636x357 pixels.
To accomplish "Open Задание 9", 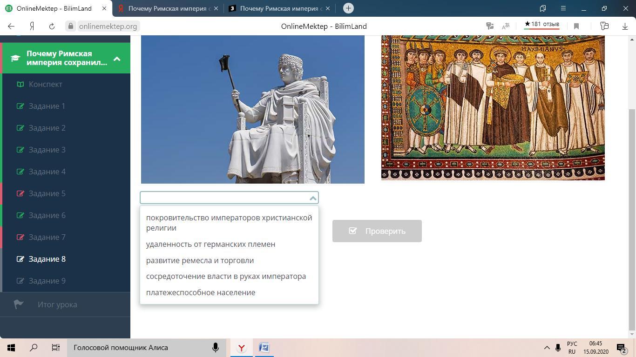I will coord(47,281).
